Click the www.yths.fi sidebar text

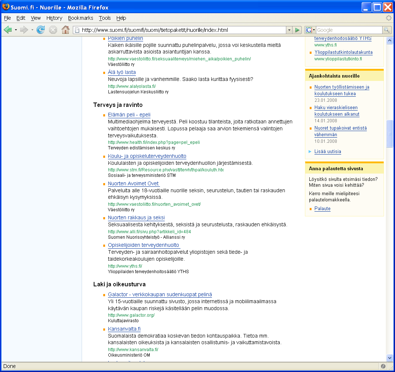[325, 45]
